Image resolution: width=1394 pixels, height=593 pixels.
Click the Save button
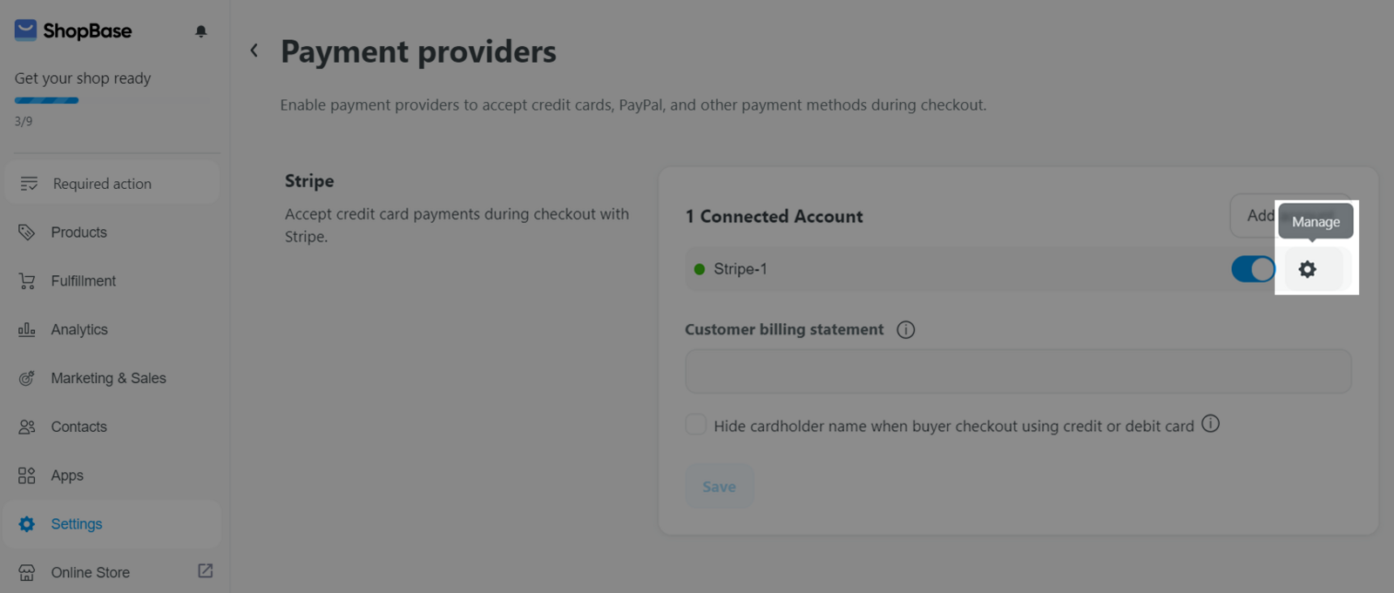720,487
